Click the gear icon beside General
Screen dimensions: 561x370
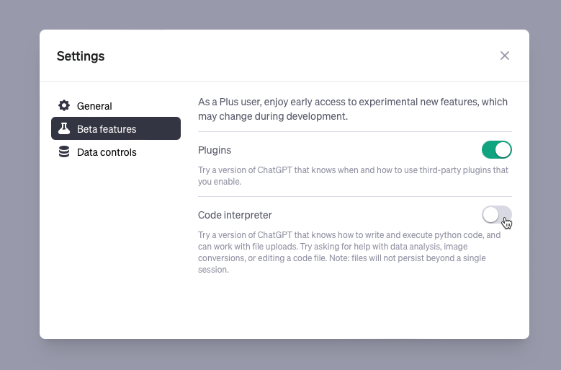[64, 106]
